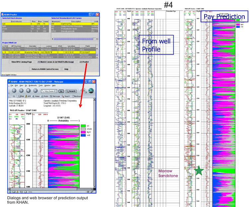
Task: Click the Forward button in Netscape
Action: pyautogui.click(x=21, y=91)
